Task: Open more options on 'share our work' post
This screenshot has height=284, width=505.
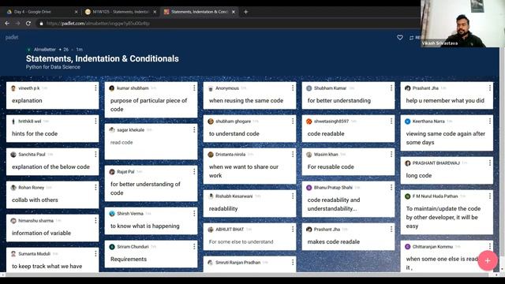Action: [x=293, y=155]
